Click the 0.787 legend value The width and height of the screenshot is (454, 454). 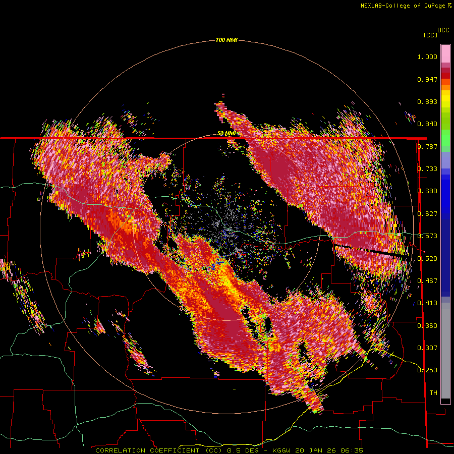(x=427, y=146)
